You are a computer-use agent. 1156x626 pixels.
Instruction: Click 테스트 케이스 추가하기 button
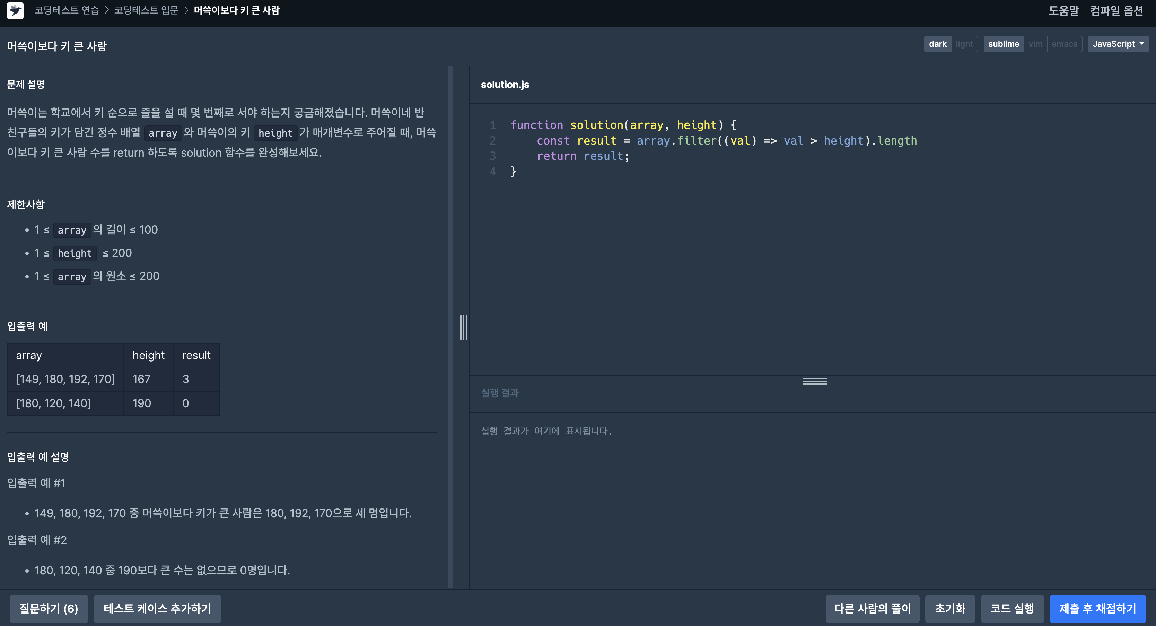[157, 609]
